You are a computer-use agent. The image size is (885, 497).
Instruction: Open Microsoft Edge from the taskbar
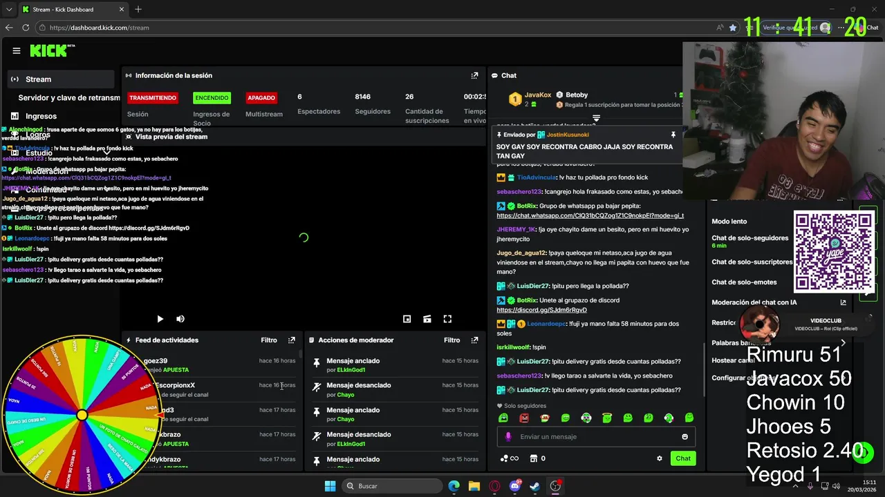(x=454, y=486)
